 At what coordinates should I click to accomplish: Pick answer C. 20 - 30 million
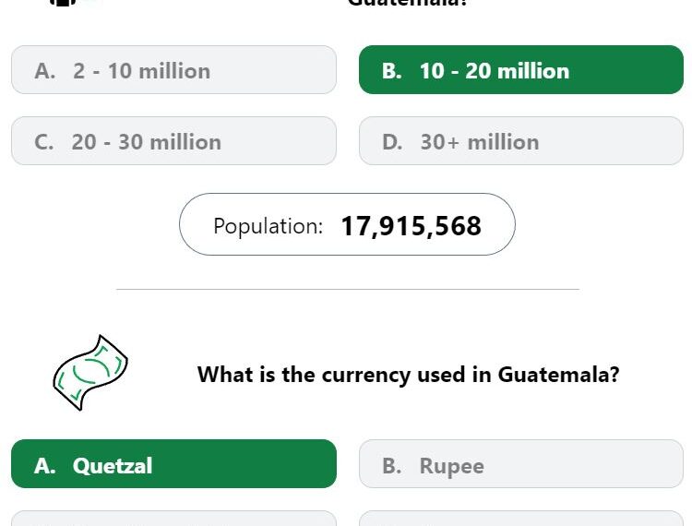pyautogui.click(x=173, y=141)
